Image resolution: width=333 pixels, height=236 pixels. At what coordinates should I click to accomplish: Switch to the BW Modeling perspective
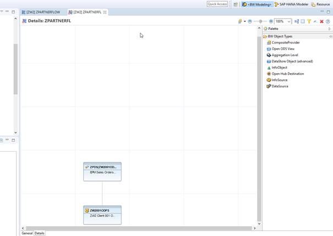point(257,4)
